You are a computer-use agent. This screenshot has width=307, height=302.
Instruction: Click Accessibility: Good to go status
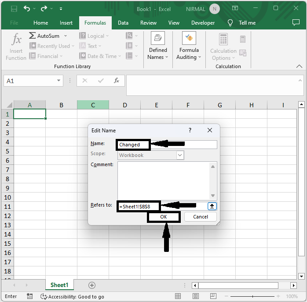pyautogui.click(x=72, y=297)
